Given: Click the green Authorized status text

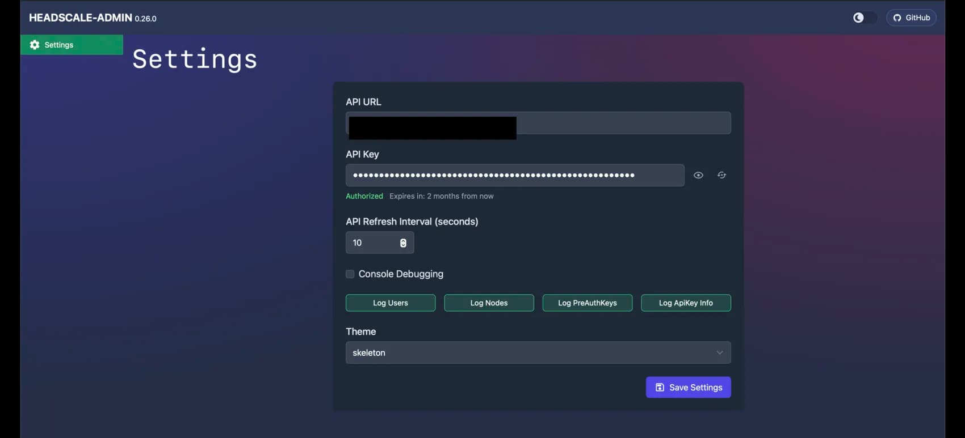Looking at the screenshot, I should tap(364, 196).
